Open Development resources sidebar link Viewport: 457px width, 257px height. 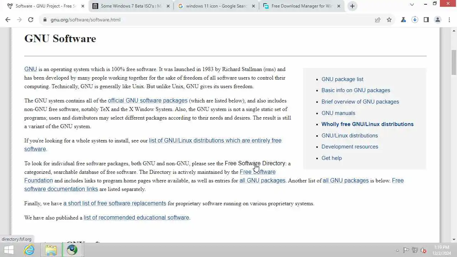click(350, 147)
